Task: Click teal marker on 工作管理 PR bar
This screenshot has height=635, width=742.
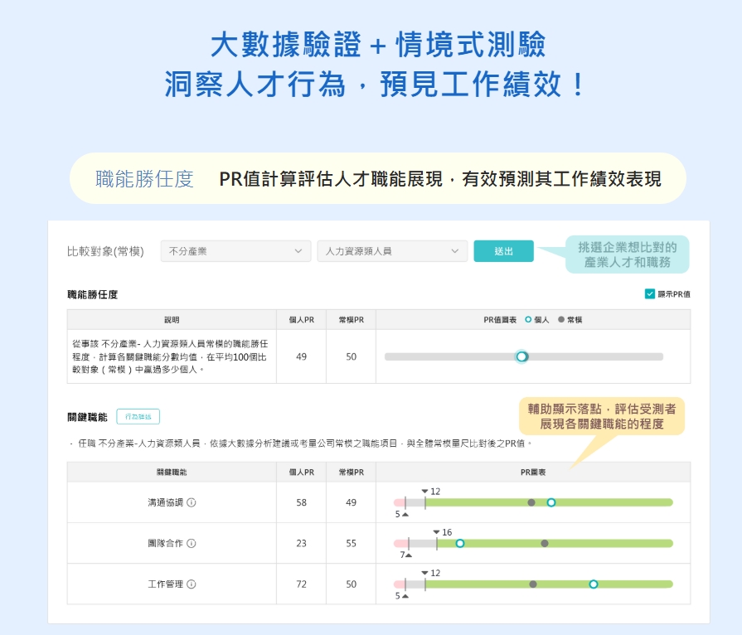Action: point(593,584)
